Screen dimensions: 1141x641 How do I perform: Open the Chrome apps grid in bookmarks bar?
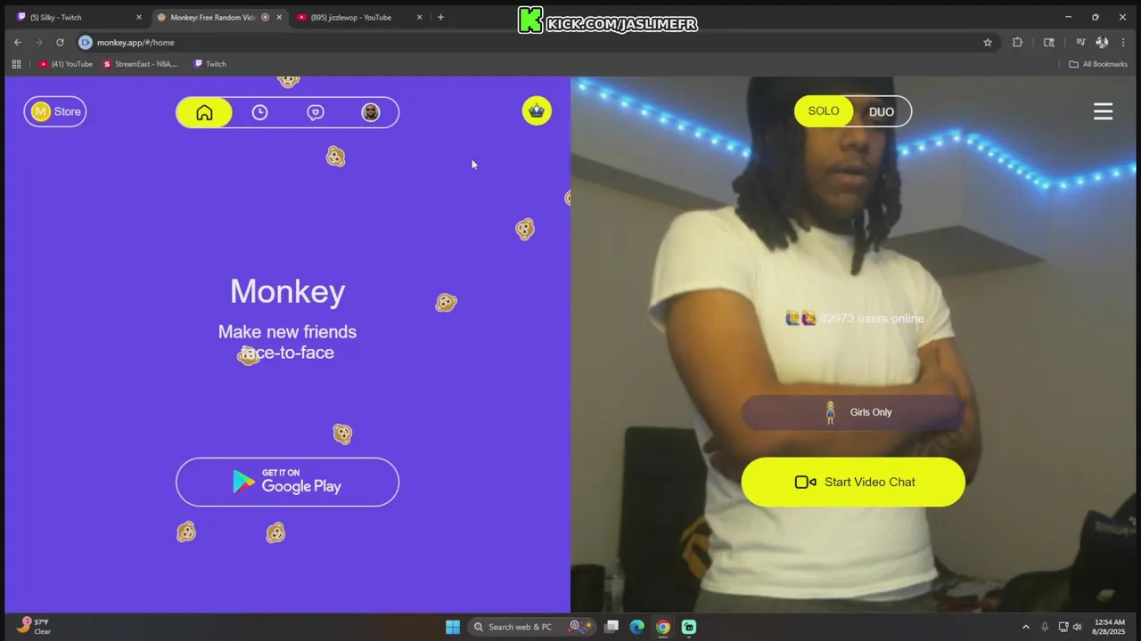coord(16,64)
